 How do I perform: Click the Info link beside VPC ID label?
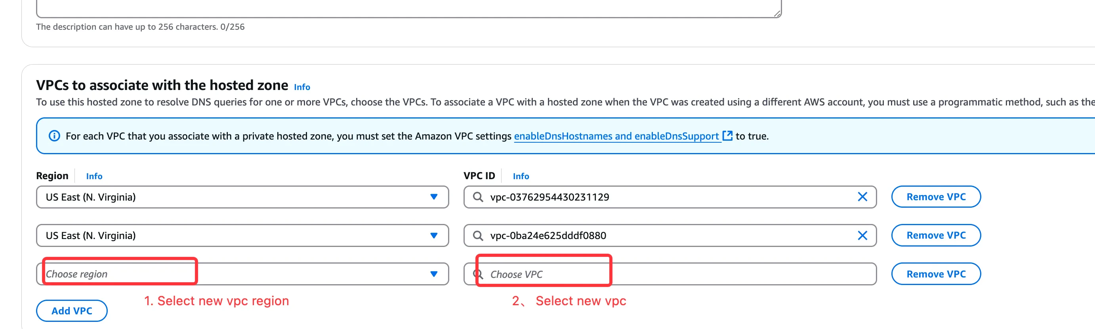[521, 176]
